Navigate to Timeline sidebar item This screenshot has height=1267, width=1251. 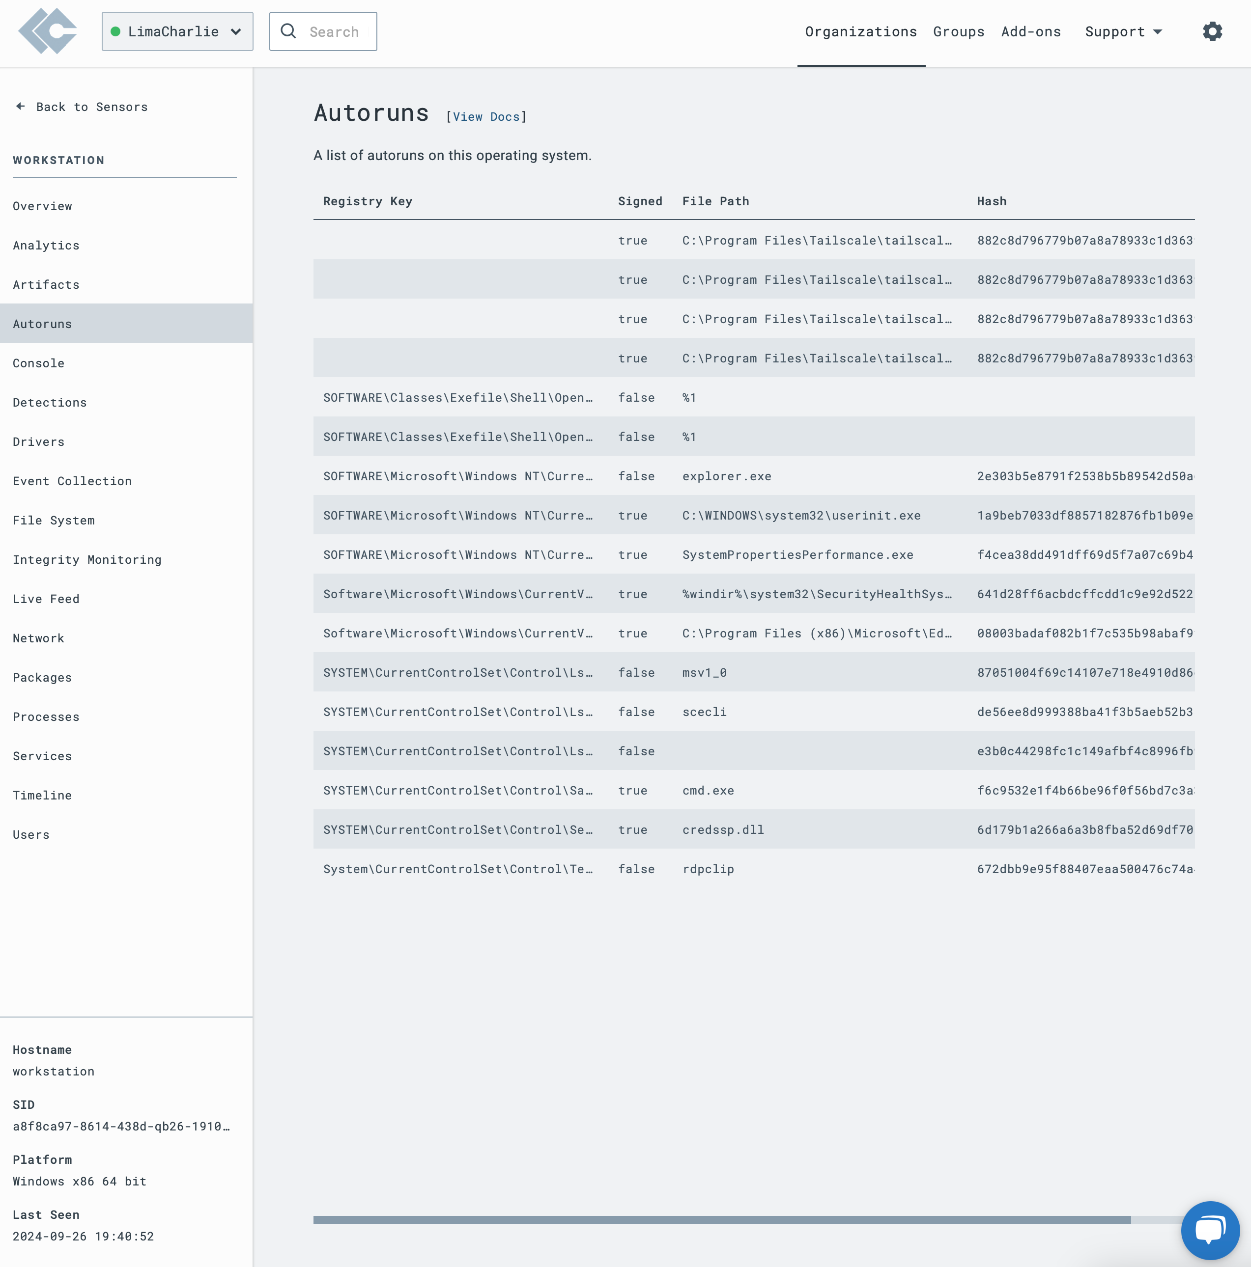pos(42,794)
